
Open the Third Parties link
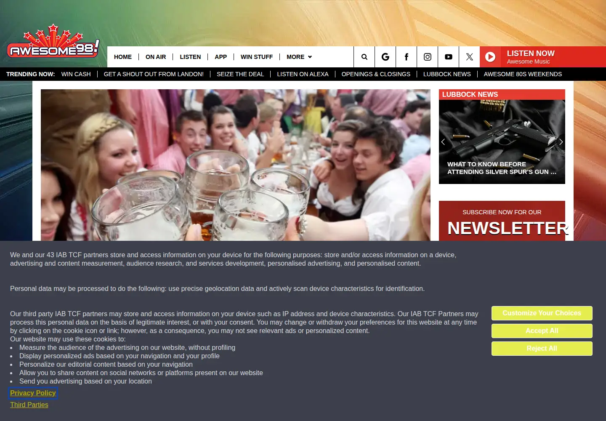tap(29, 405)
